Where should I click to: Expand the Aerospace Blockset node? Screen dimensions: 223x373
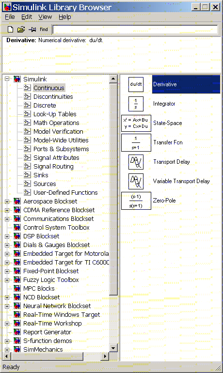7,202
